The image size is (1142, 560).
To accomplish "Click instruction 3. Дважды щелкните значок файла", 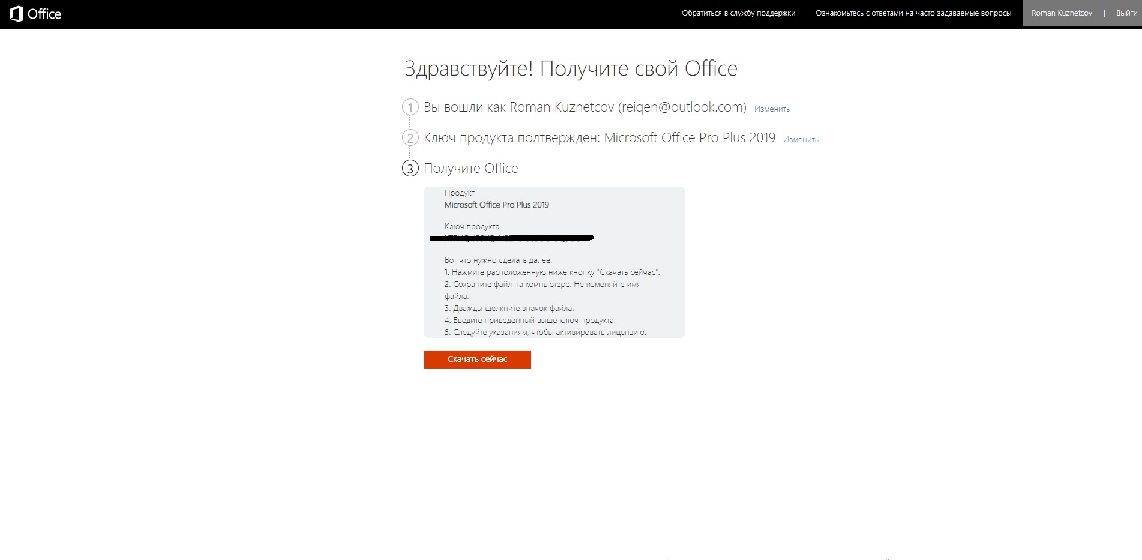I will 509,308.
